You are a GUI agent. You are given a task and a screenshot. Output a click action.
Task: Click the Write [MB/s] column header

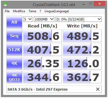[x=82, y=26]
